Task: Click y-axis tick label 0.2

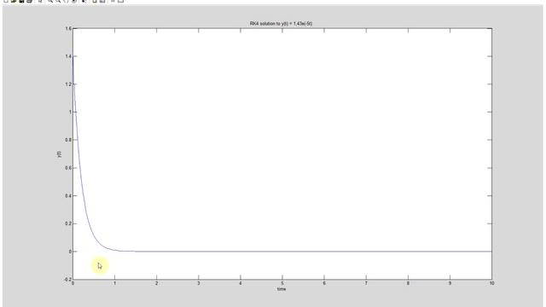Action: click(68, 223)
